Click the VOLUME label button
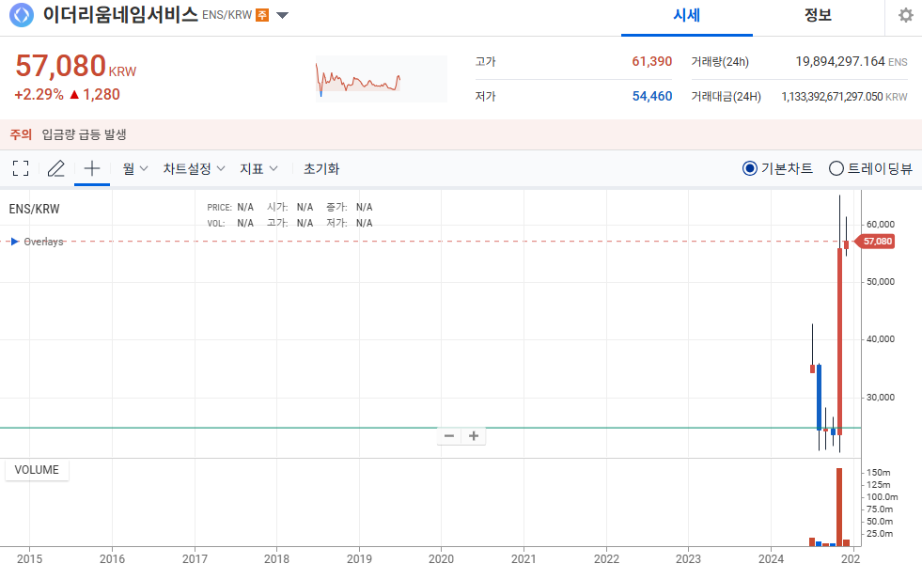The width and height of the screenshot is (922, 564). pyautogui.click(x=37, y=470)
